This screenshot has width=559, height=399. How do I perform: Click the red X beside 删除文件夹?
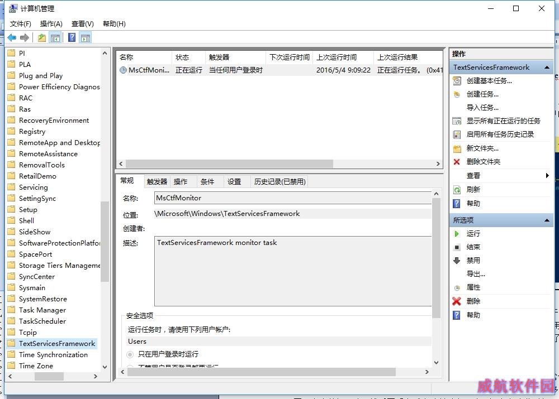[x=457, y=162]
